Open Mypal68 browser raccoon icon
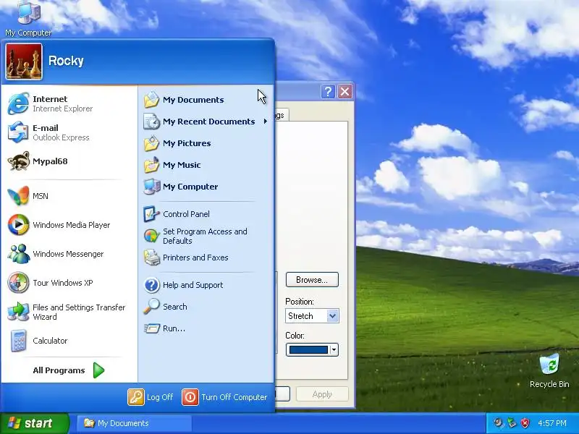The height and width of the screenshot is (434, 579). pos(18,161)
